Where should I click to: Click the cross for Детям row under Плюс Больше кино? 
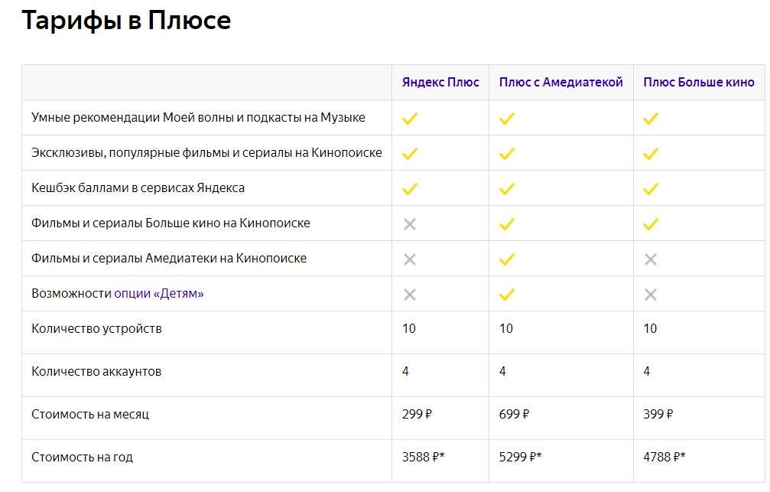(651, 295)
